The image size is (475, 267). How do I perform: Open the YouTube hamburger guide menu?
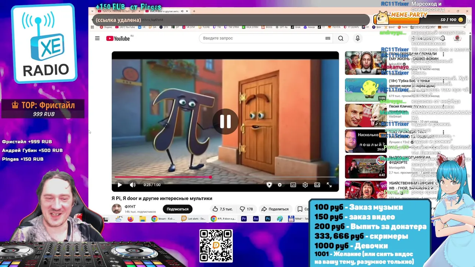click(x=97, y=38)
